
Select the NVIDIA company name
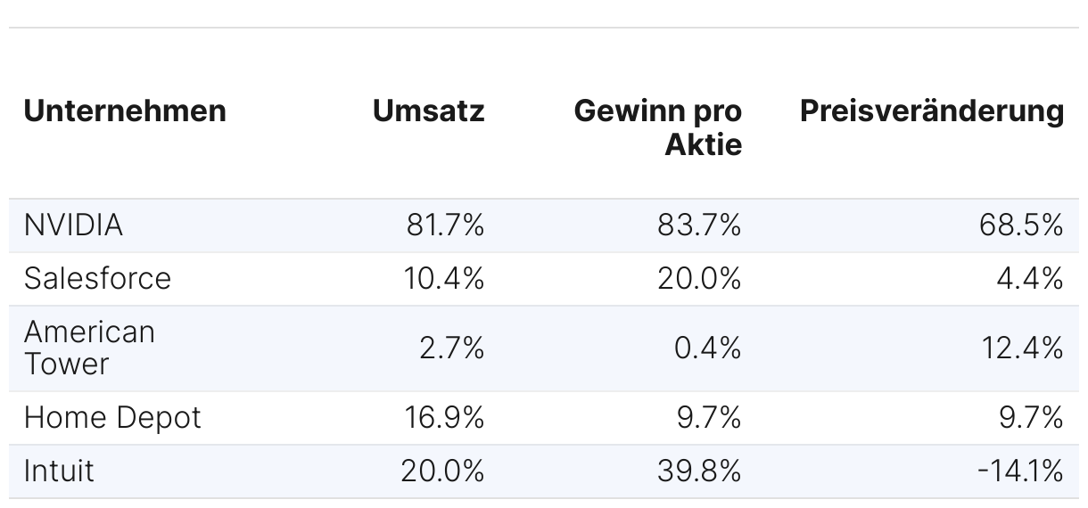(x=73, y=225)
